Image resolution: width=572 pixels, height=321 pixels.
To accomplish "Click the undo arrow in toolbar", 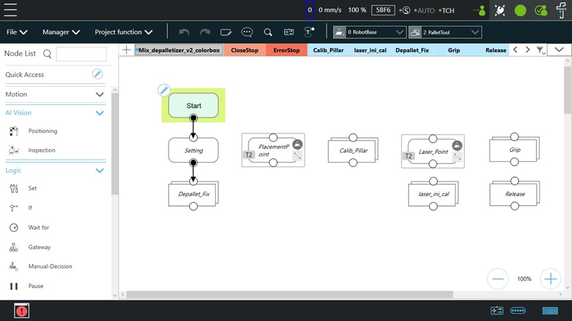I will point(184,32).
